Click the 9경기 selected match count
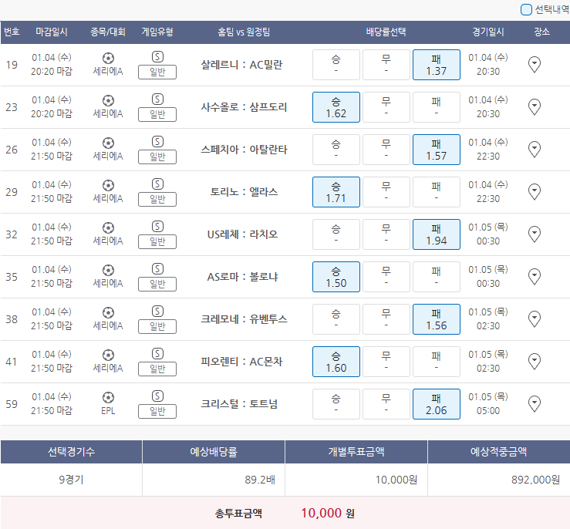The width and height of the screenshot is (570, 529). [71, 480]
